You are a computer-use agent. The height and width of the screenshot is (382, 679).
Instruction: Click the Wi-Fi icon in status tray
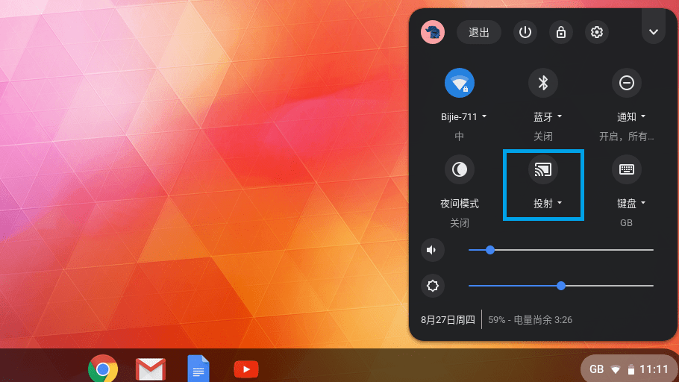pyautogui.click(x=616, y=370)
